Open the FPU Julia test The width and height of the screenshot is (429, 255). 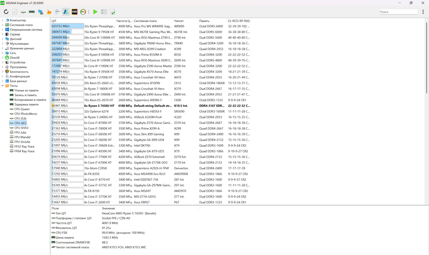20,132
